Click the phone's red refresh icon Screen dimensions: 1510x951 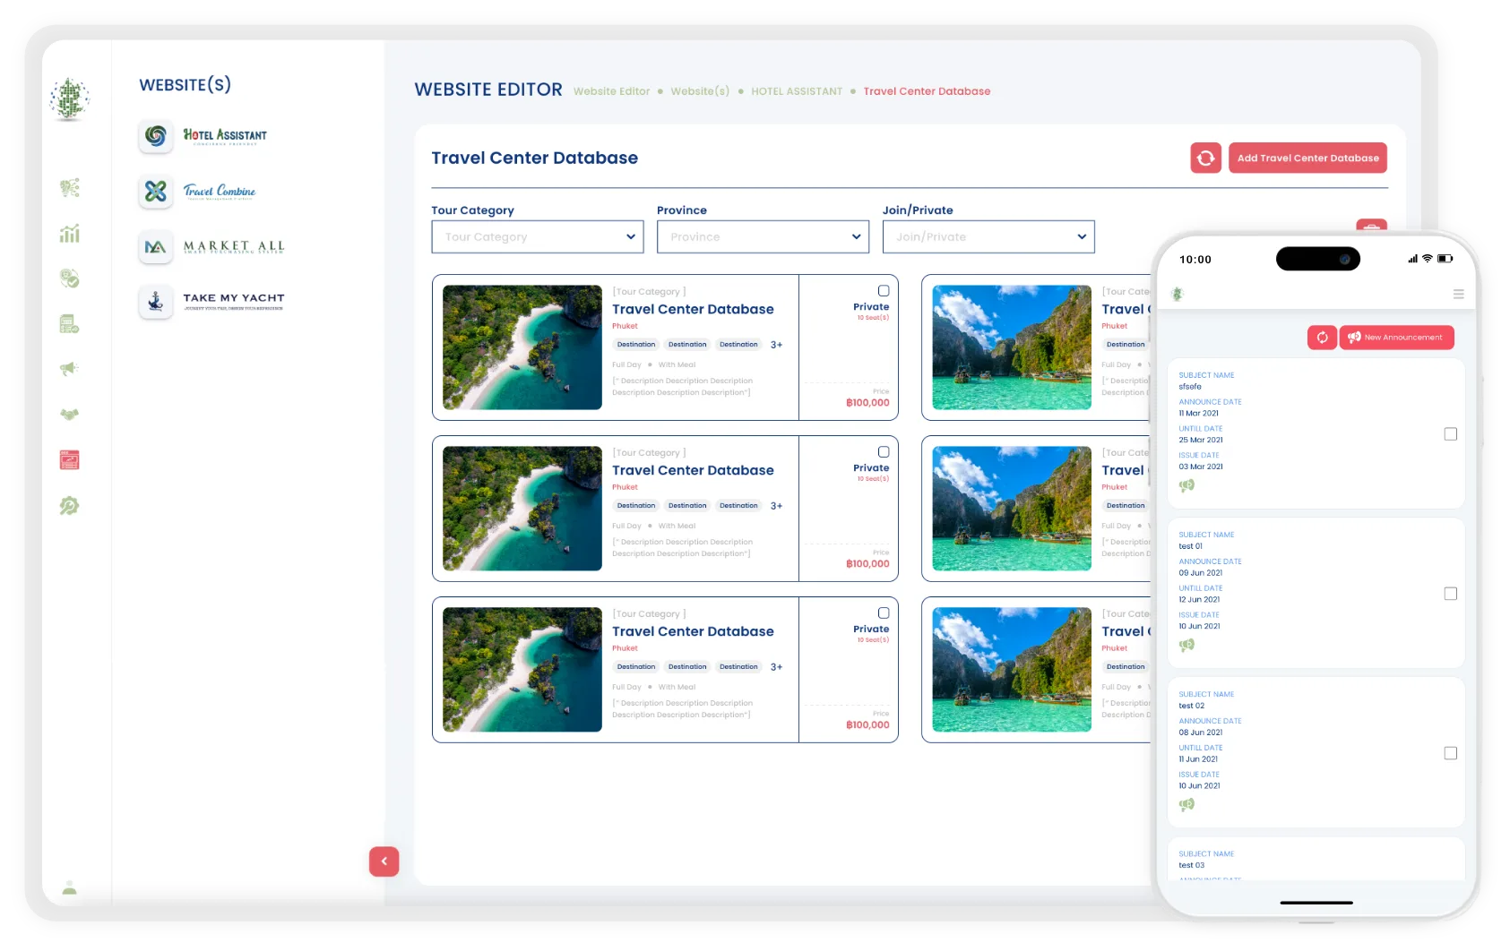(x=1322, y=338)
